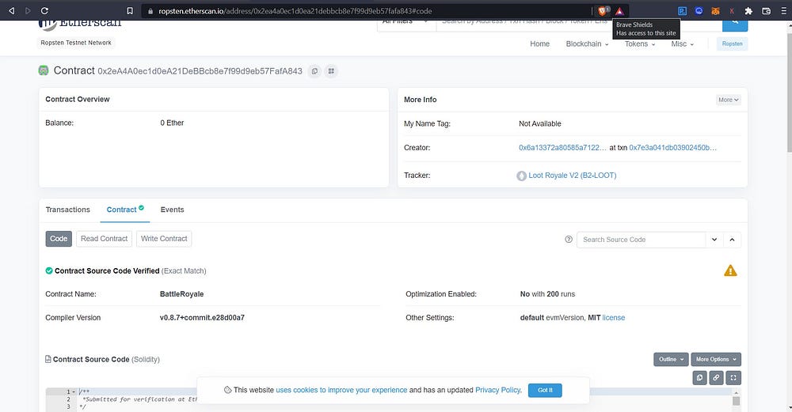The width and height of the screenshot is (792, 412).
Task: Switch to the Events tab
Action: pos(172,210)
